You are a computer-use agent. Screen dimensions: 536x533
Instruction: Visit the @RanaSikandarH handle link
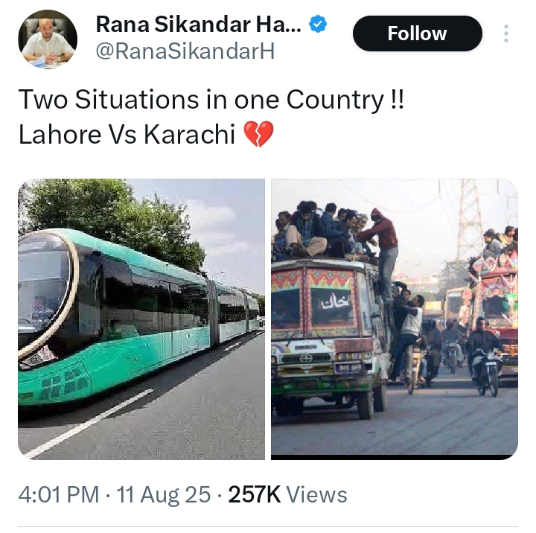(x=185, y=51)
